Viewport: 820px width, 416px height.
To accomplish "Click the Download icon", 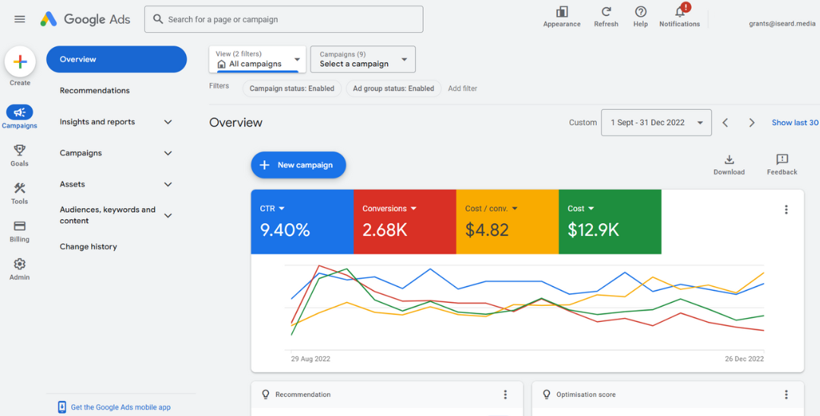I will (729, 160).
